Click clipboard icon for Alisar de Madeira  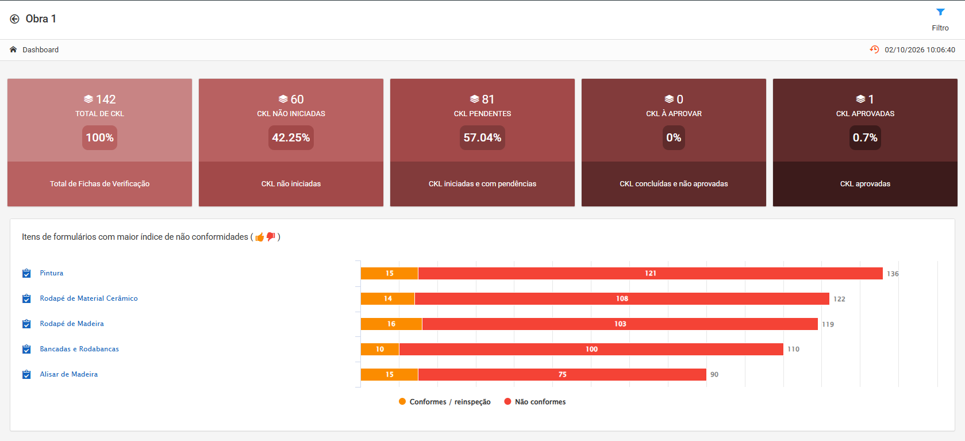click(x=26, y=374)
